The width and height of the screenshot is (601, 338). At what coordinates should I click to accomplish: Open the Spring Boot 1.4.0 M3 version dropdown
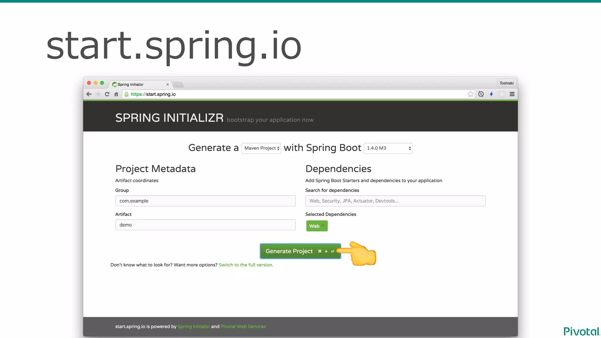coord(388,148)
